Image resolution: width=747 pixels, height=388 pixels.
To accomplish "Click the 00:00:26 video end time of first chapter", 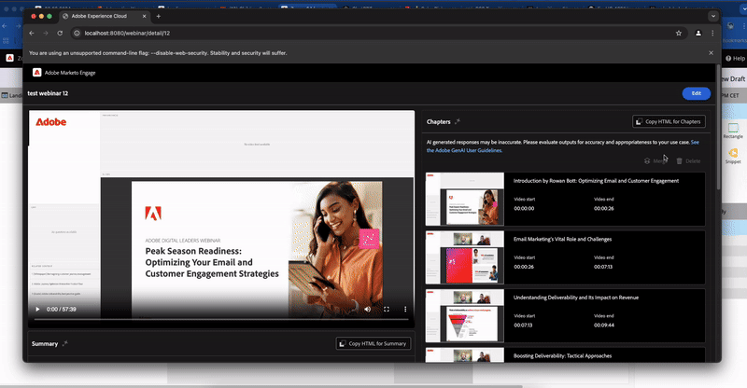I will (x=603, y=209).
